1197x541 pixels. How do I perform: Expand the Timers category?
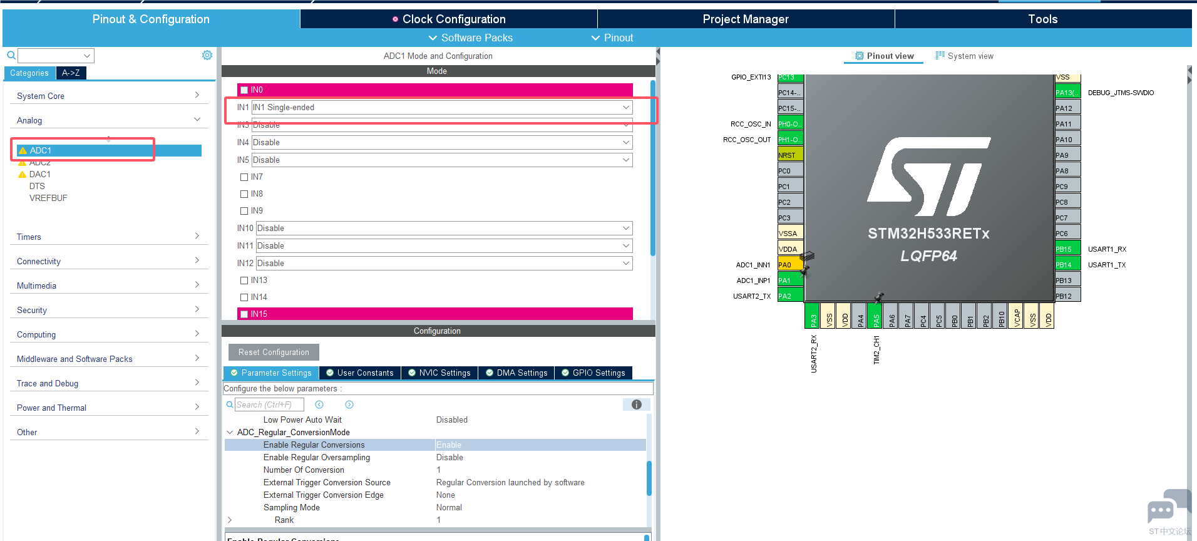point(109,237)
